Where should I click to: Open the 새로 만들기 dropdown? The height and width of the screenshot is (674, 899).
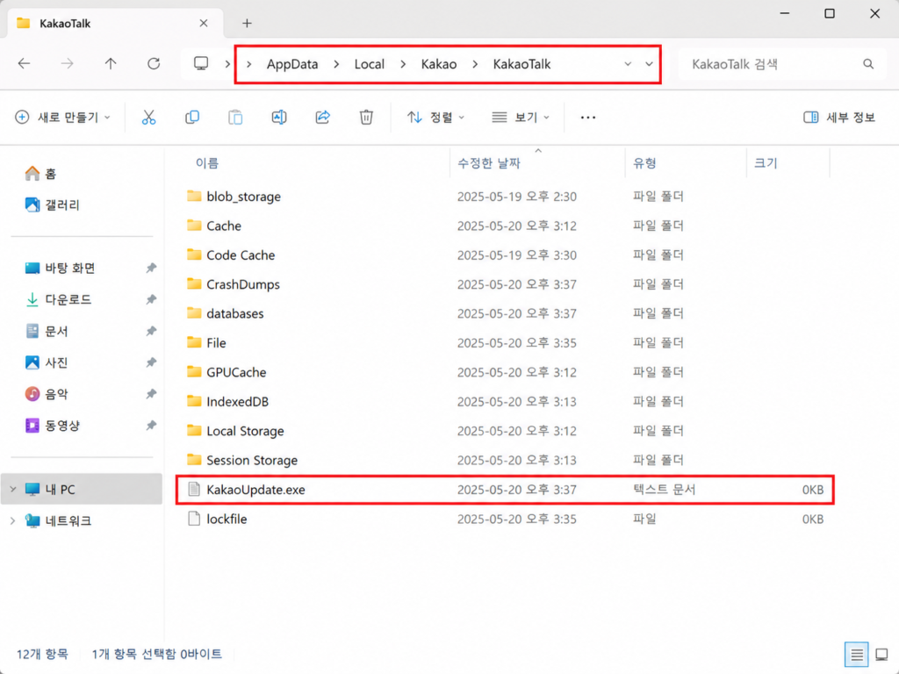tap(62, 118)
